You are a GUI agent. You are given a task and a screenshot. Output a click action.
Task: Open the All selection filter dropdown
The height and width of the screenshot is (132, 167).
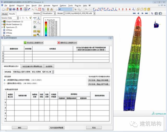[73, 9]
